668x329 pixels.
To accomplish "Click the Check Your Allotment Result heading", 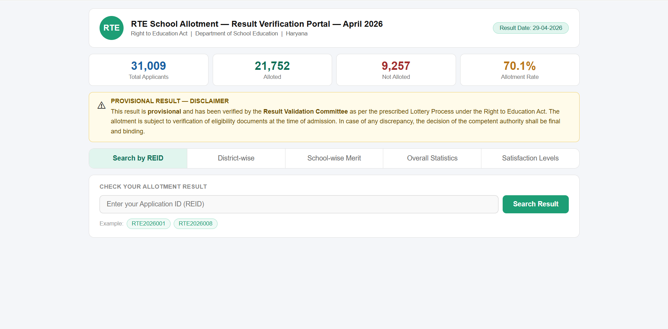I will click(153, 187).
